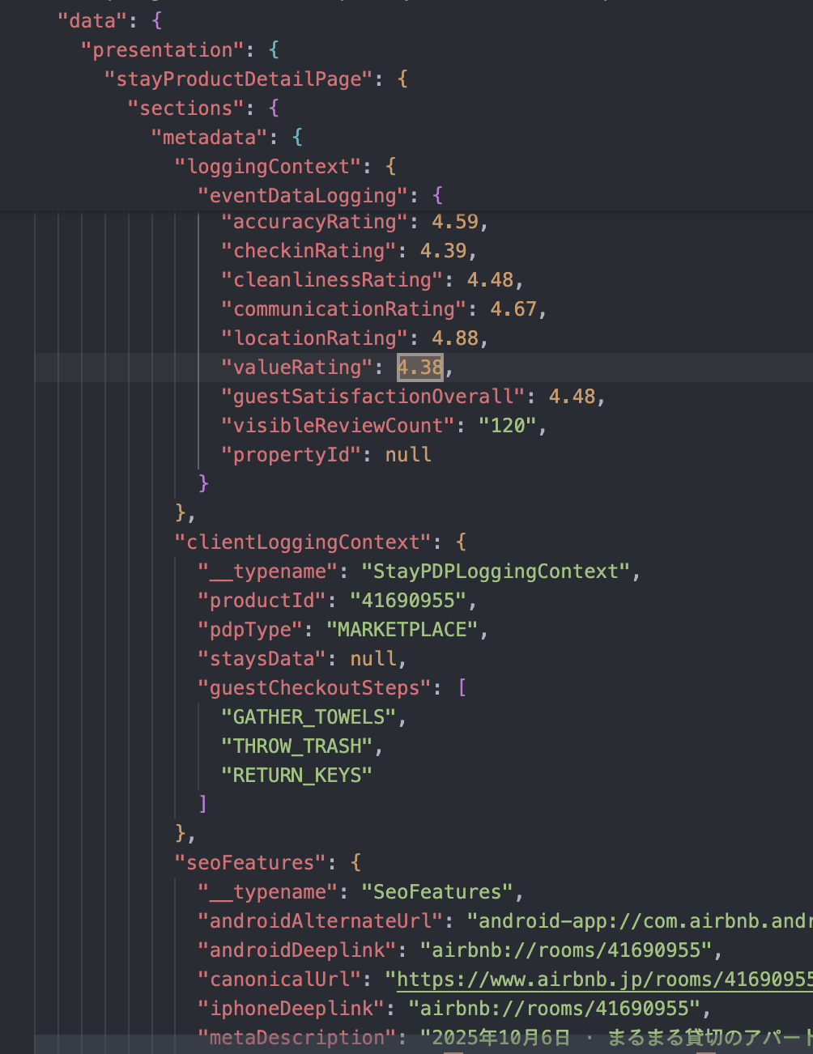Click the cleanlinessRating value 4.48
The image size is (813, 1054).
pyautogui.click(x=490, y=280)
